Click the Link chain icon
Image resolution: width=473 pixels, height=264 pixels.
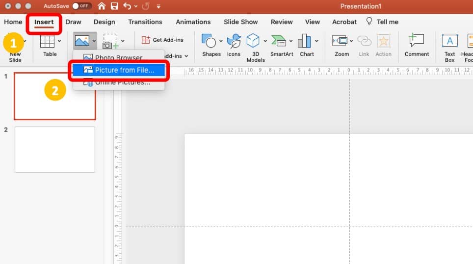tap(364, 41)
